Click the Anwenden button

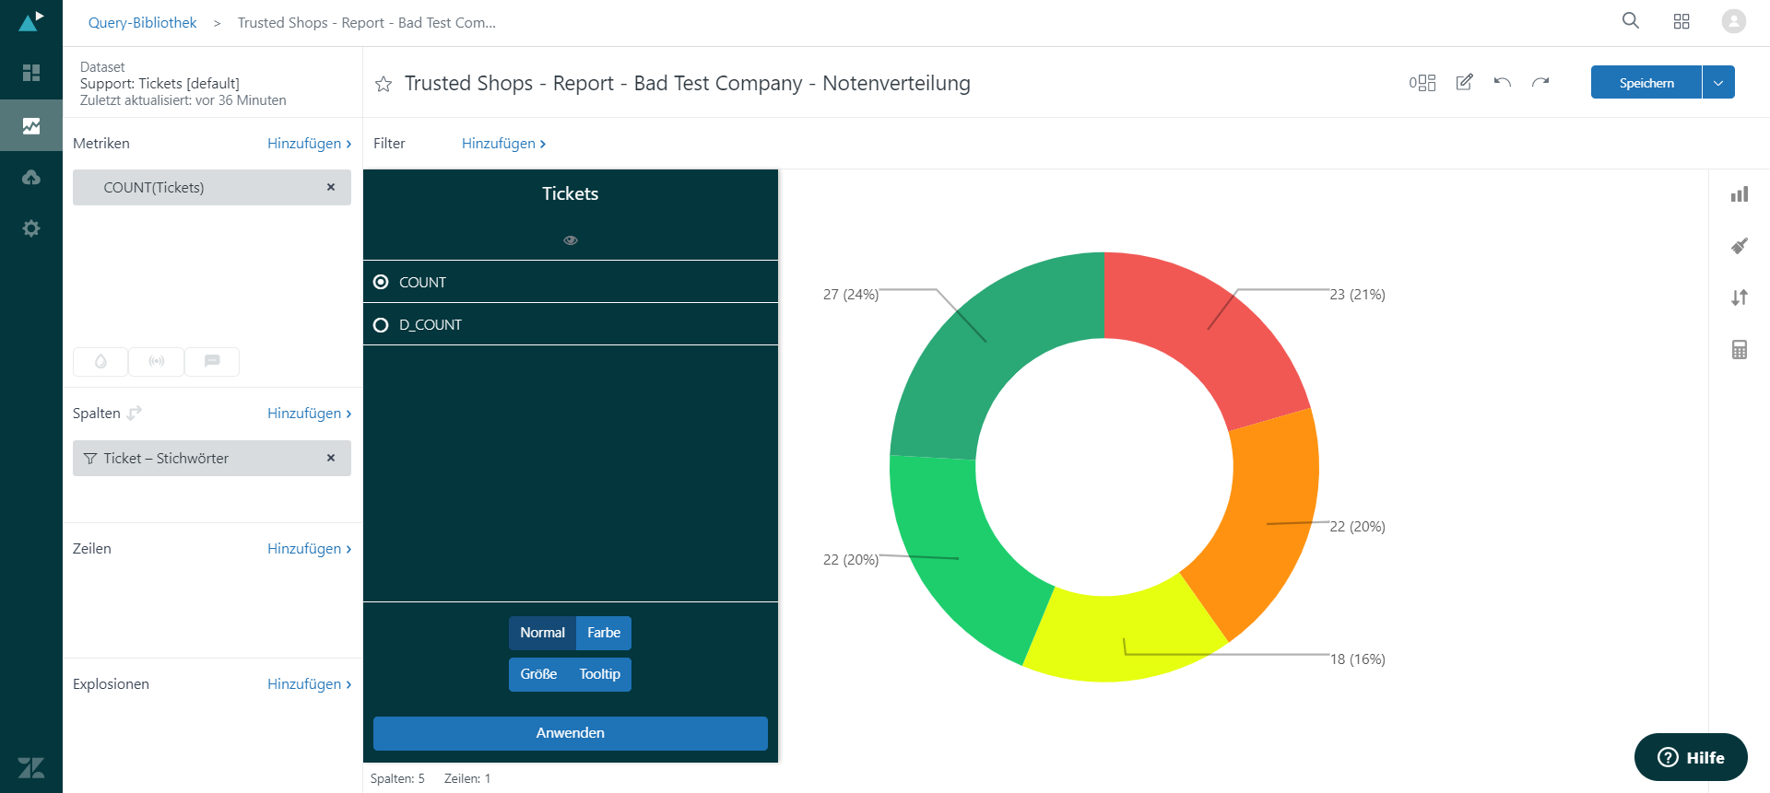(571, 733)
